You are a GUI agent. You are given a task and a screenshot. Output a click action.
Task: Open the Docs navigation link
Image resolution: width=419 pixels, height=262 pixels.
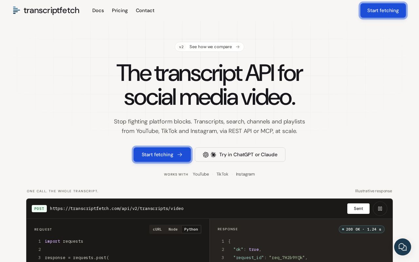[x=98, y=10]
